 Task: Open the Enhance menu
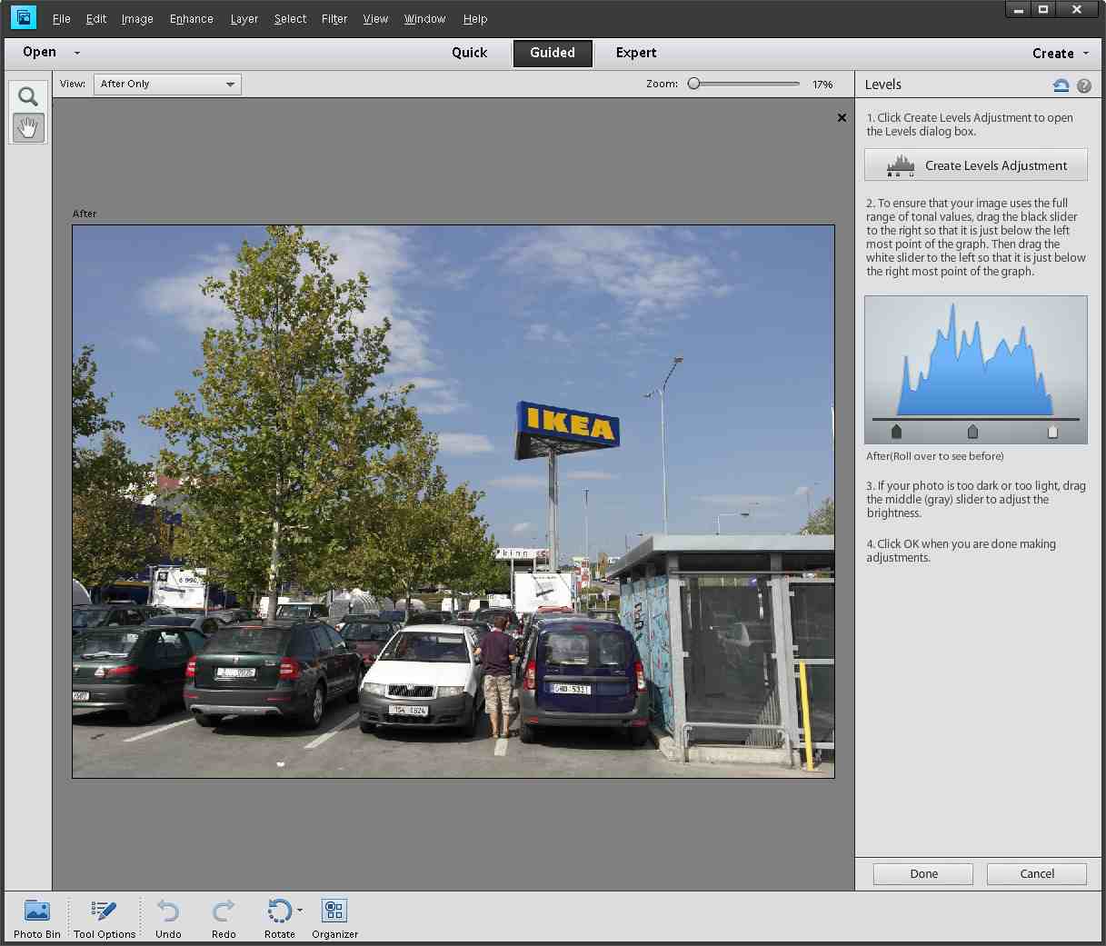tap(191, 18)
